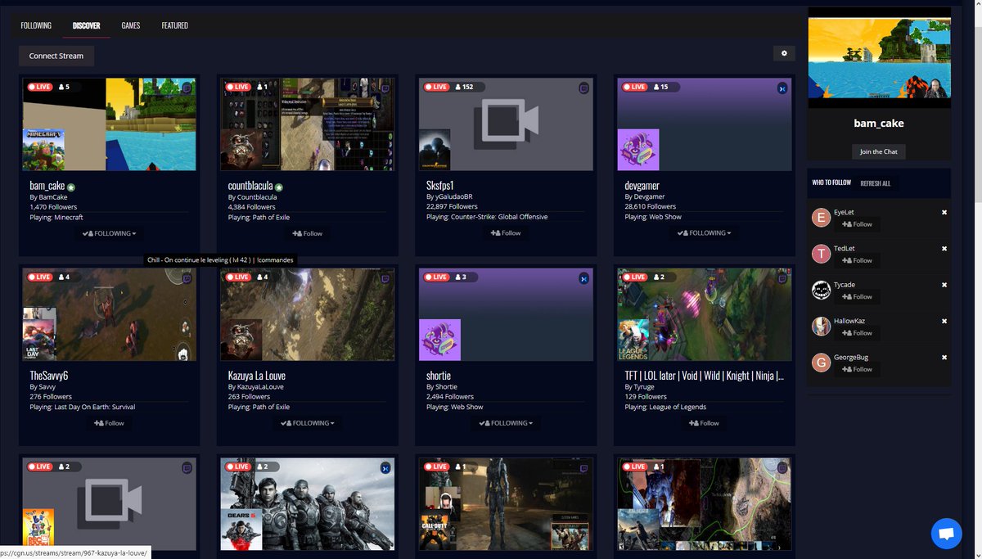Image resolution: width=982 pixels, height=559 pixels.
Task: Open the Kazuya La Louve channel title
Action: (x=257, y=376)
